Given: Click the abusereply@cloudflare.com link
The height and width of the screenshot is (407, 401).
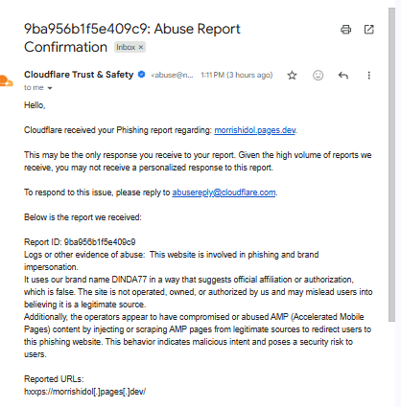Looking at the screenshot, I should 224,192.
